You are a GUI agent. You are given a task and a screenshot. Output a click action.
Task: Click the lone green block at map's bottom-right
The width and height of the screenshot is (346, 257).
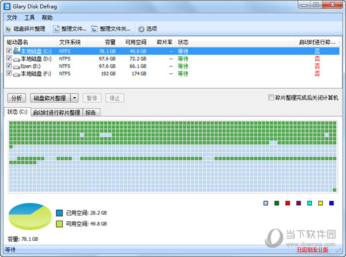click(334, 190)
